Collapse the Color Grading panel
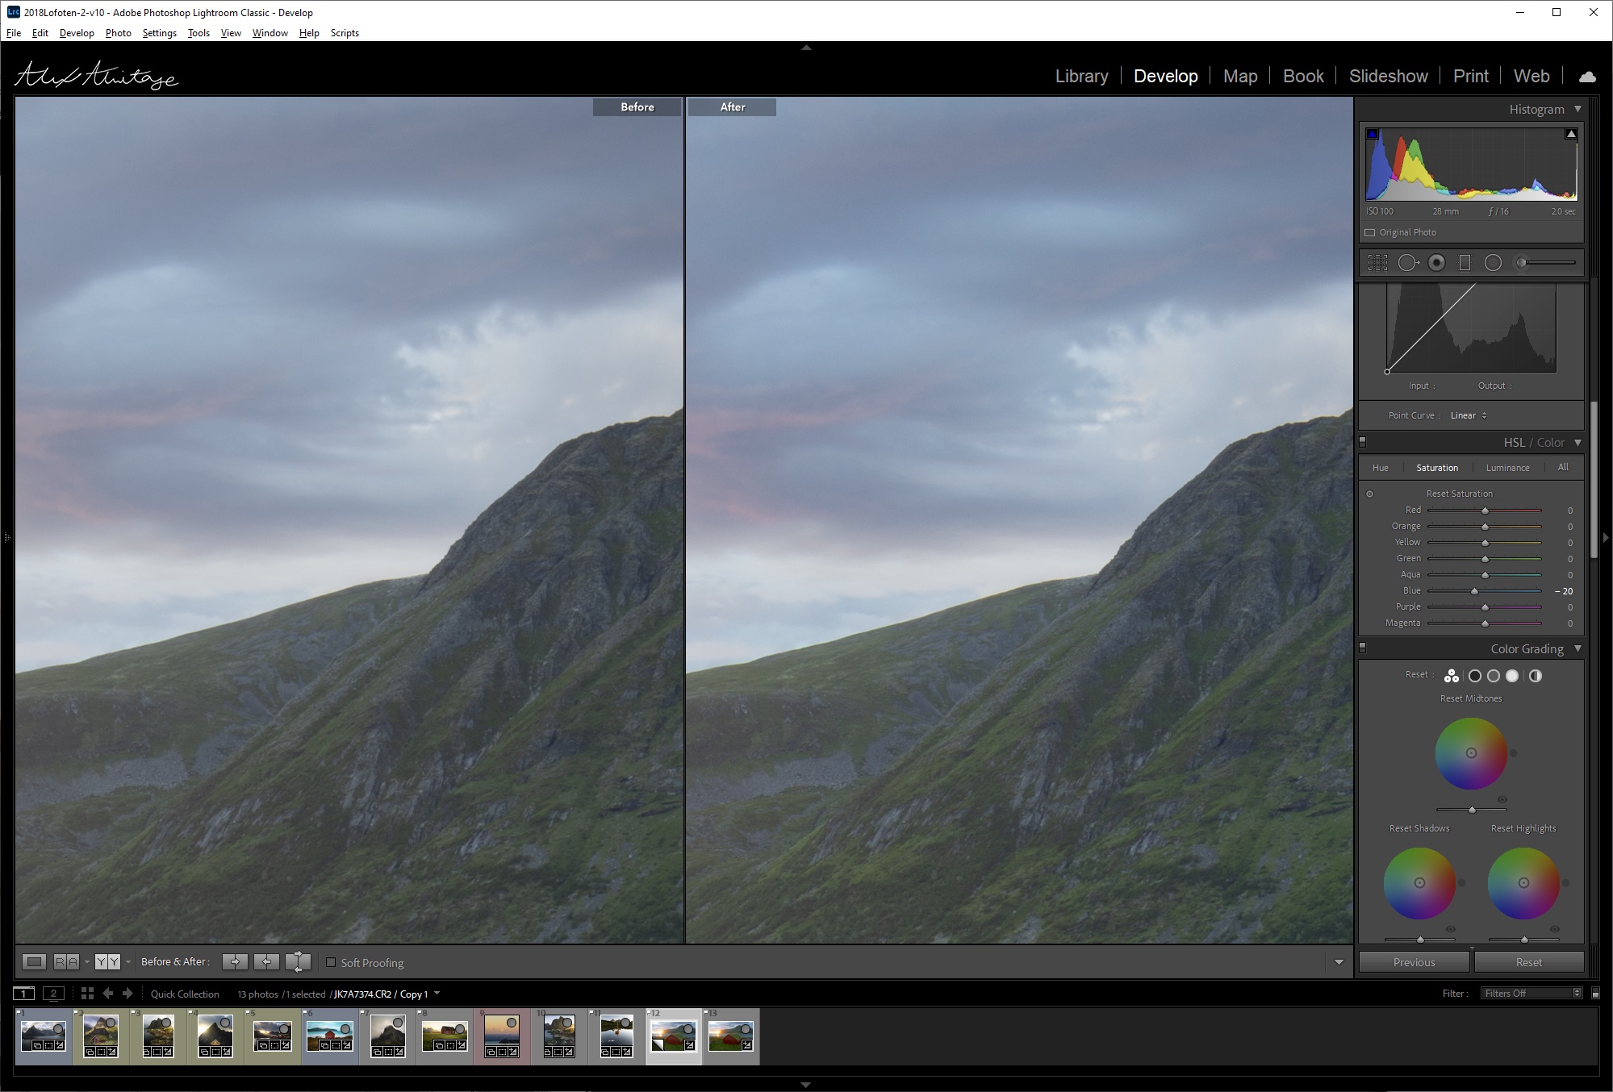 pyautogui.click(x=1577, y=648)
